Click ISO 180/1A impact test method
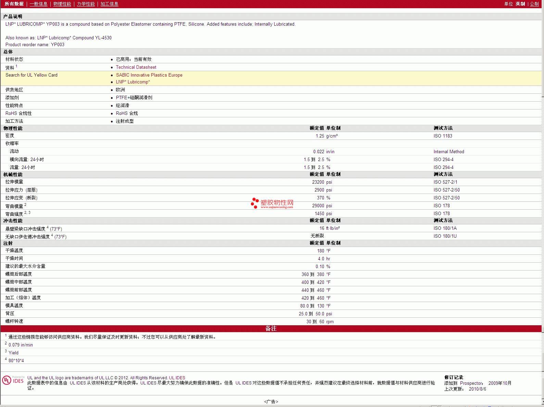Viewport: 544px width, 407px height. (x=445, y=228)
